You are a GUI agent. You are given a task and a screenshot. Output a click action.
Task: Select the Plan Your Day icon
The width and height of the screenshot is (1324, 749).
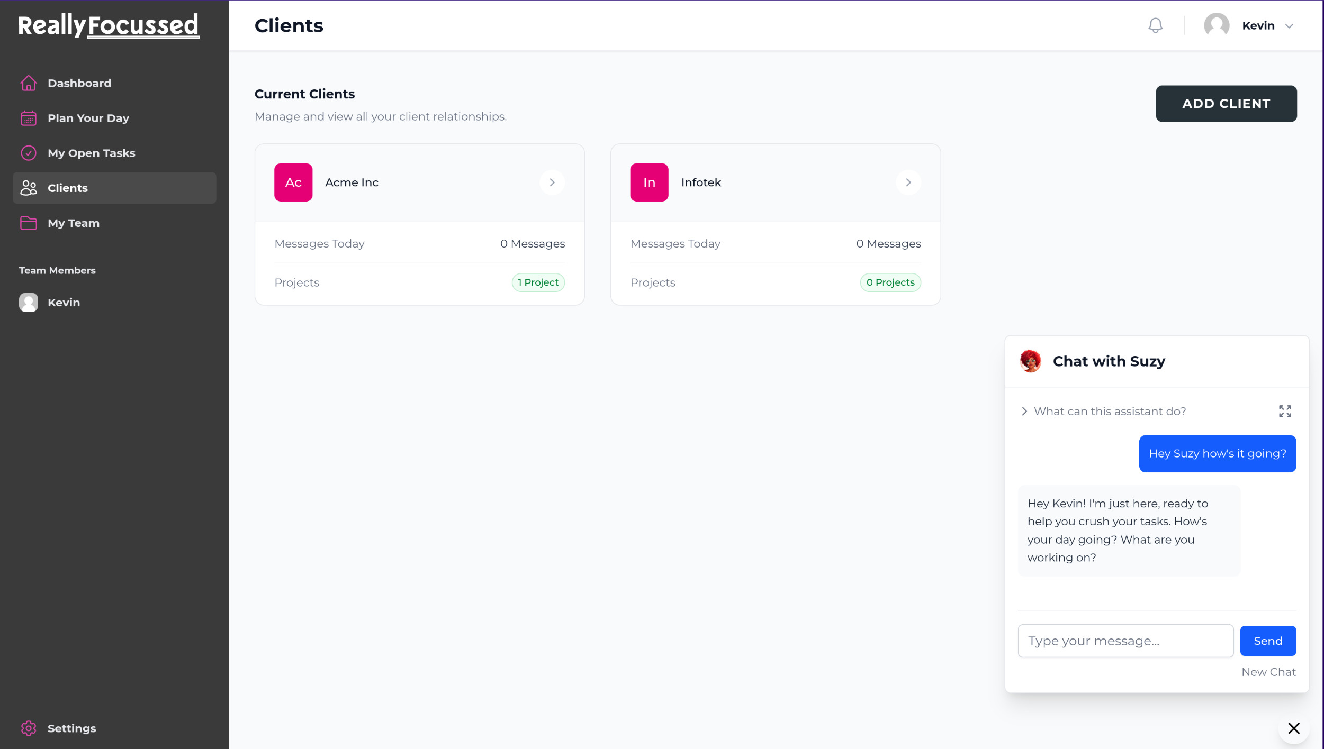click(28, 118)
